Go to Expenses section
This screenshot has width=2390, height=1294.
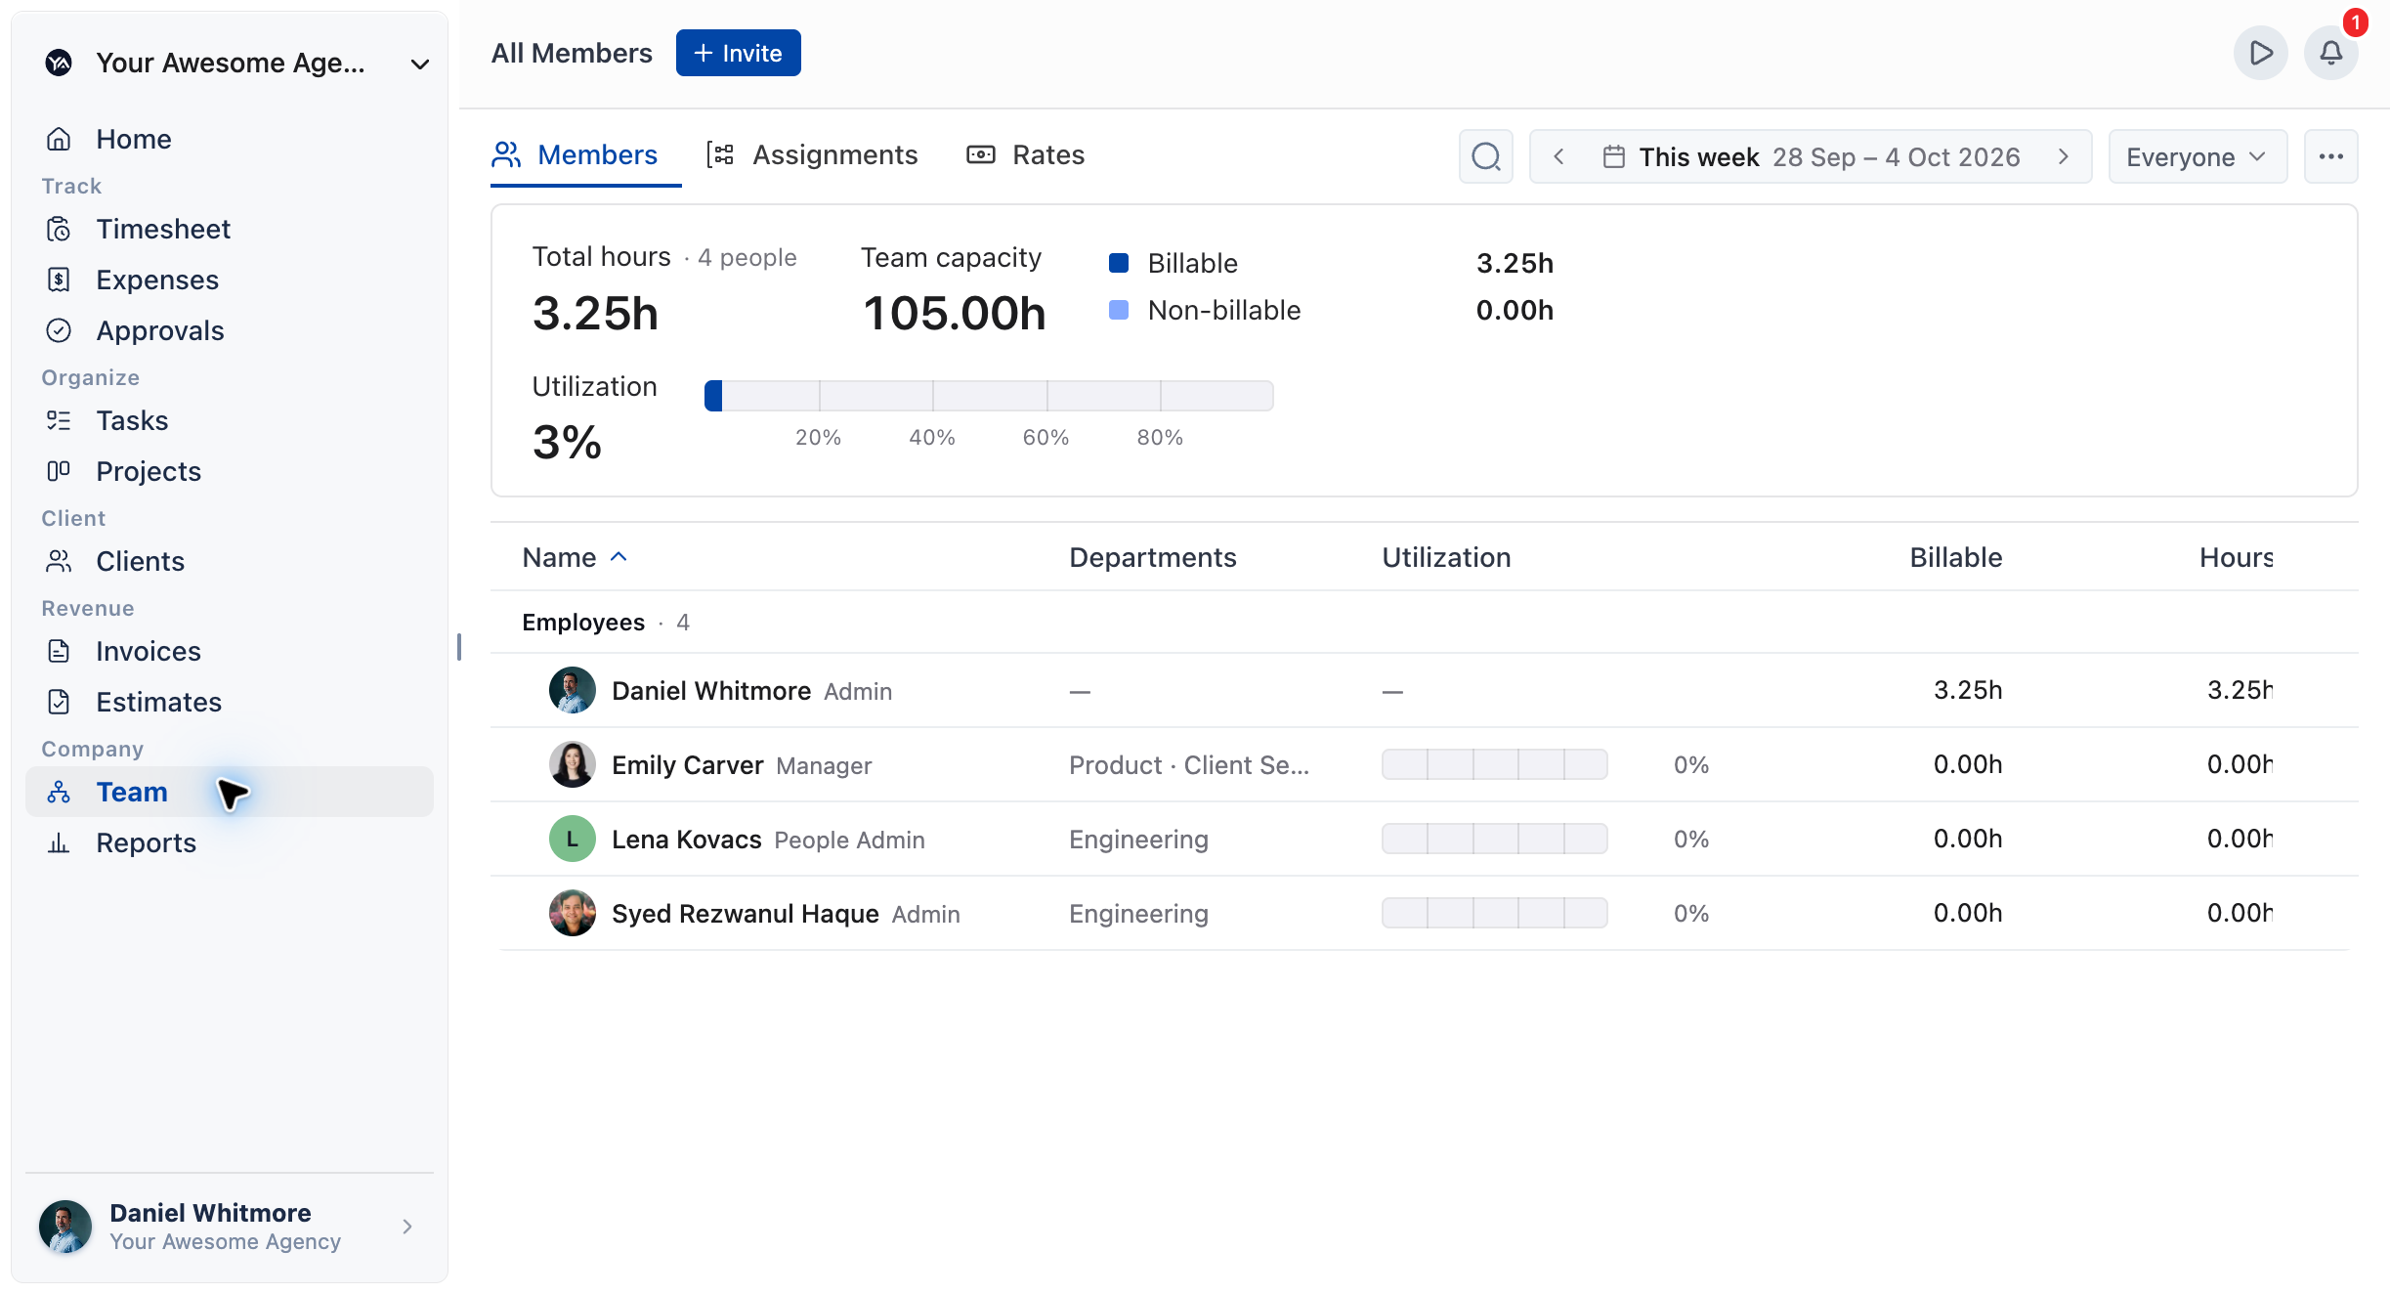pyautogui.click(x=230, y=280)
